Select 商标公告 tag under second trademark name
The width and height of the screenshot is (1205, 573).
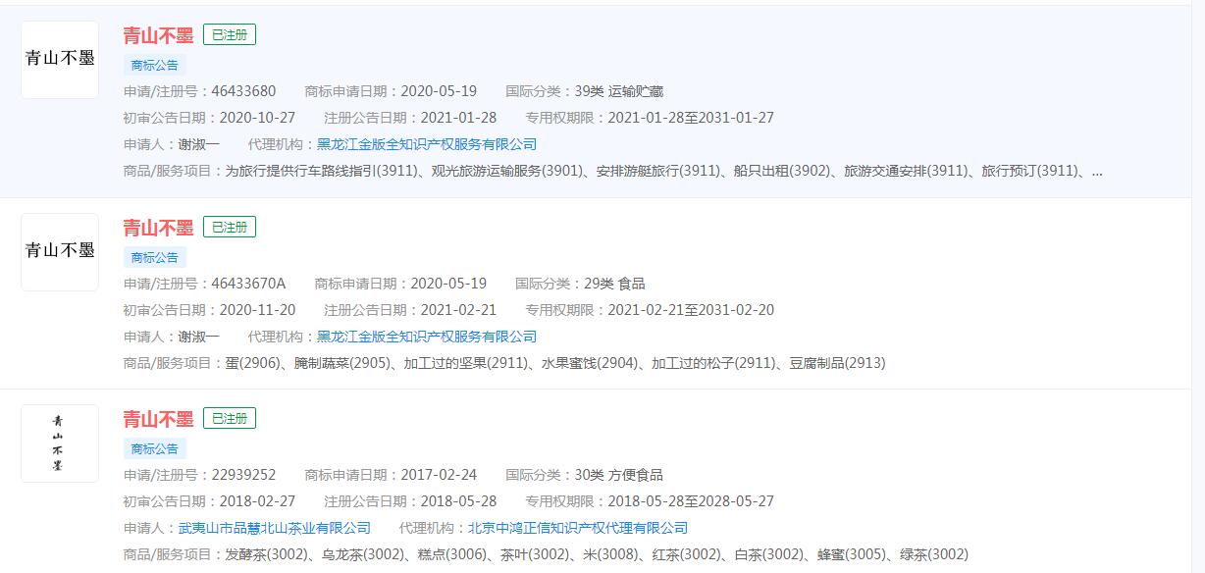coord(153,257)
